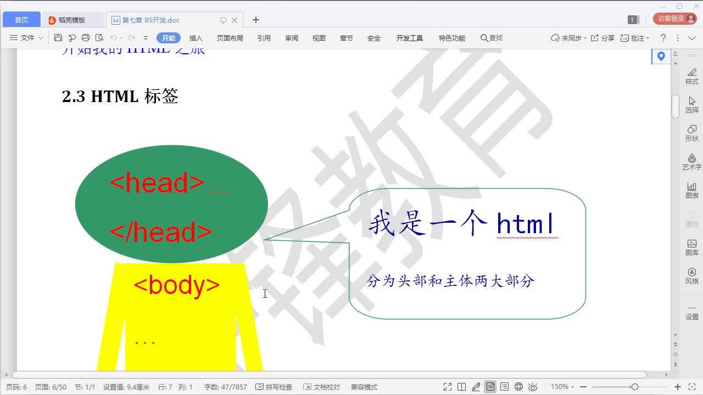Expand the 文件 dropdown arrow
Screen dimensions: 703x395
pyautogui.click(x=41, y=38)
